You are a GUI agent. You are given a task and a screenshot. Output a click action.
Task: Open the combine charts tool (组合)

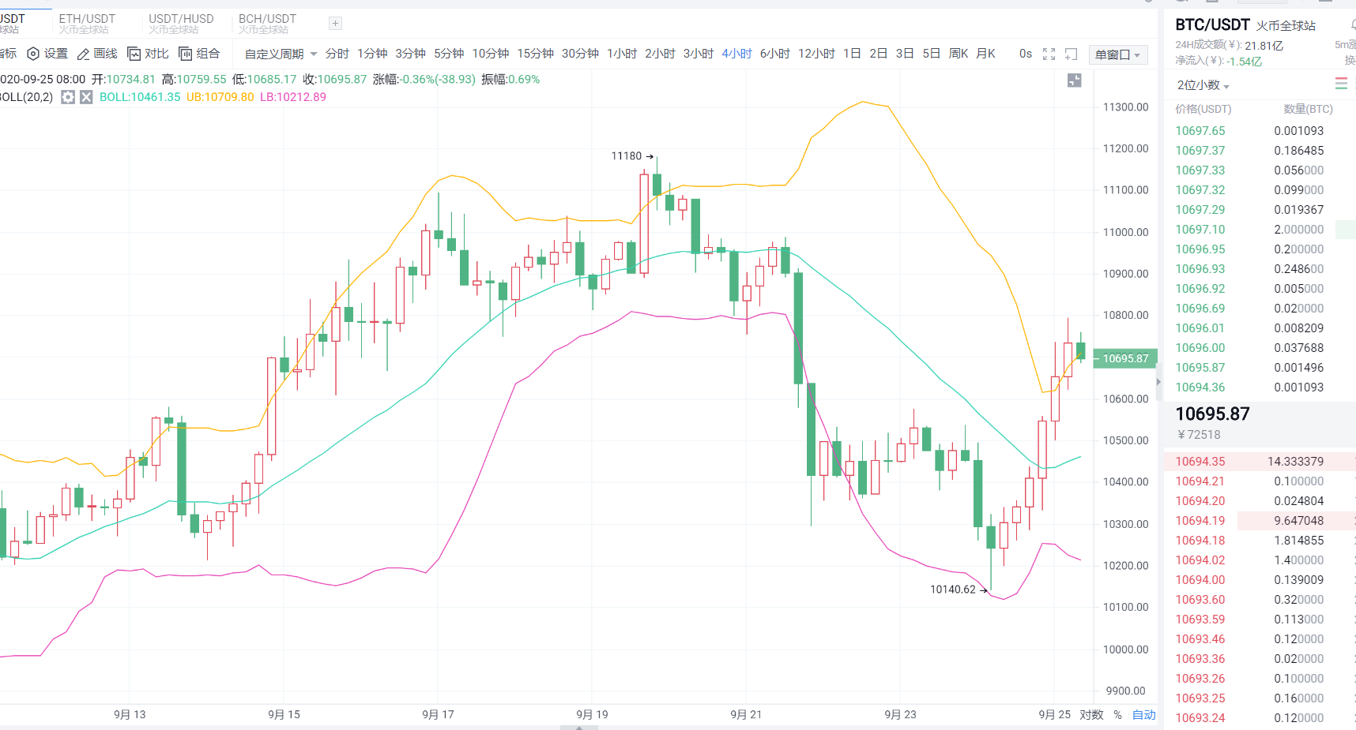tap(199, 54)
